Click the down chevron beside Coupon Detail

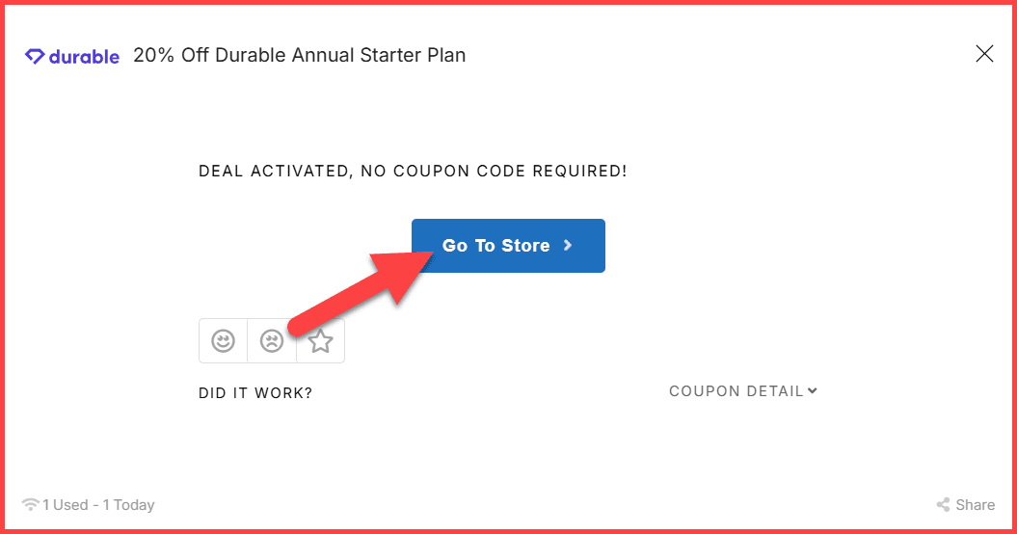[x=813, y=390]
